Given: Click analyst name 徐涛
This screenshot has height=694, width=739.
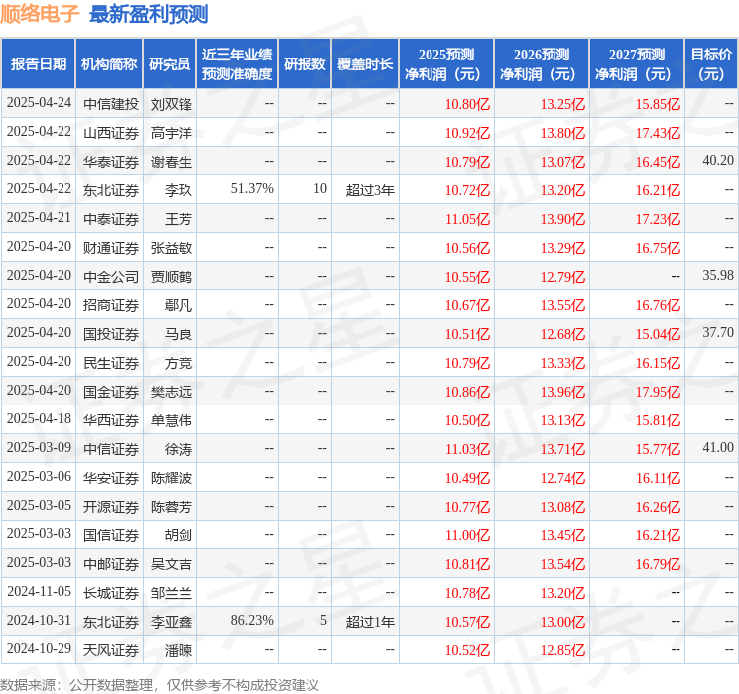Looking at the screenshot, I should pyautogui.click(x=179, y=449).
